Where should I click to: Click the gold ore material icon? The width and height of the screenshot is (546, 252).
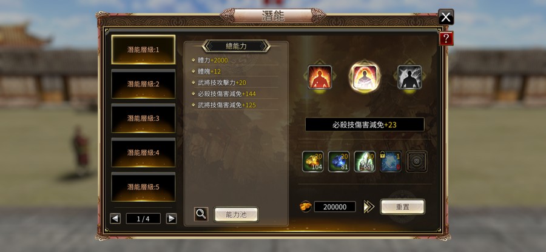(x=312, y=162)
